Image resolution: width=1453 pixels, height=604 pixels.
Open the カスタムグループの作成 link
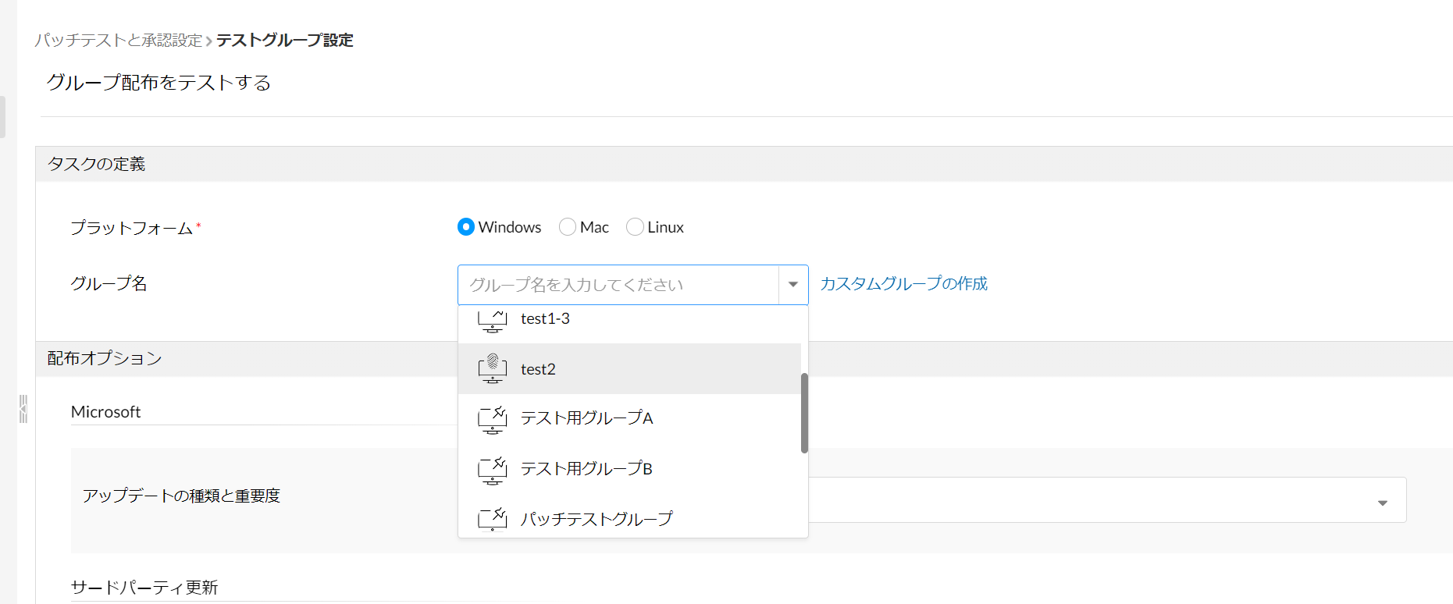(x=903, y=283)
